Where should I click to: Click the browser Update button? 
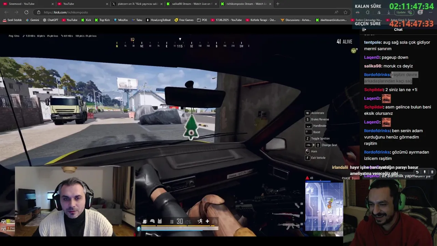pos(405,12)
